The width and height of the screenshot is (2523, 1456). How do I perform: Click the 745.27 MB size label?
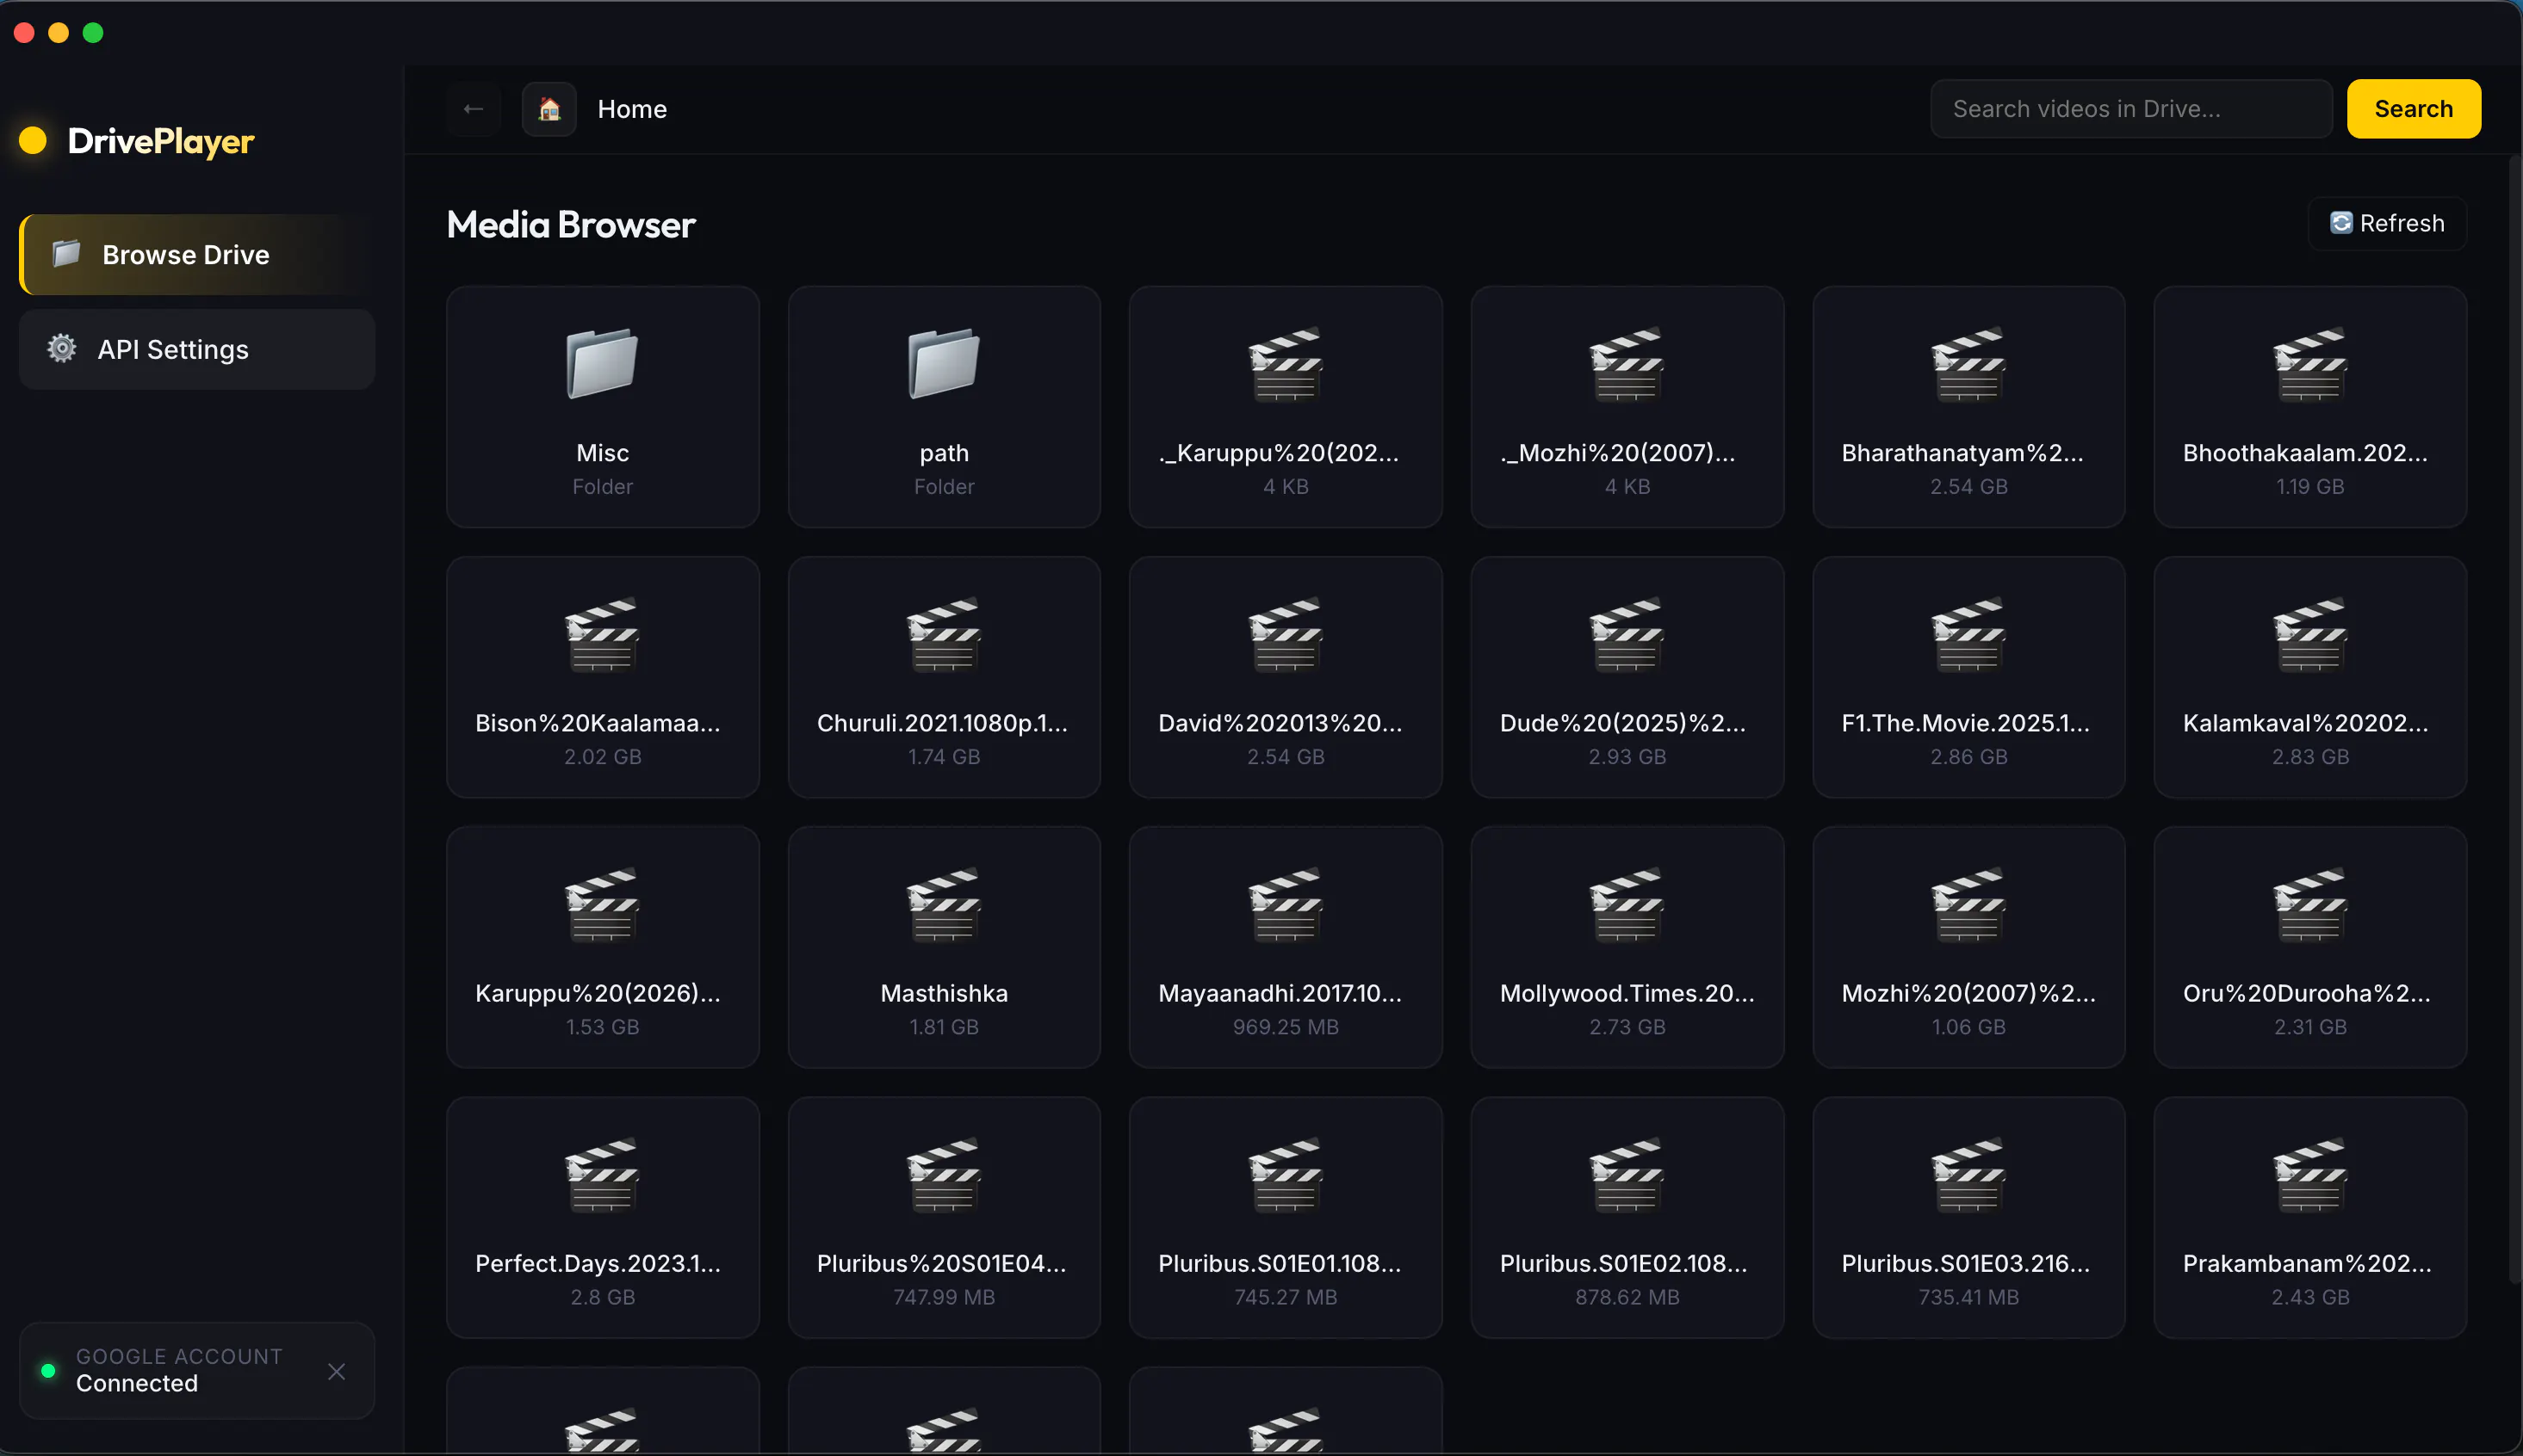click(1286, 1297)
